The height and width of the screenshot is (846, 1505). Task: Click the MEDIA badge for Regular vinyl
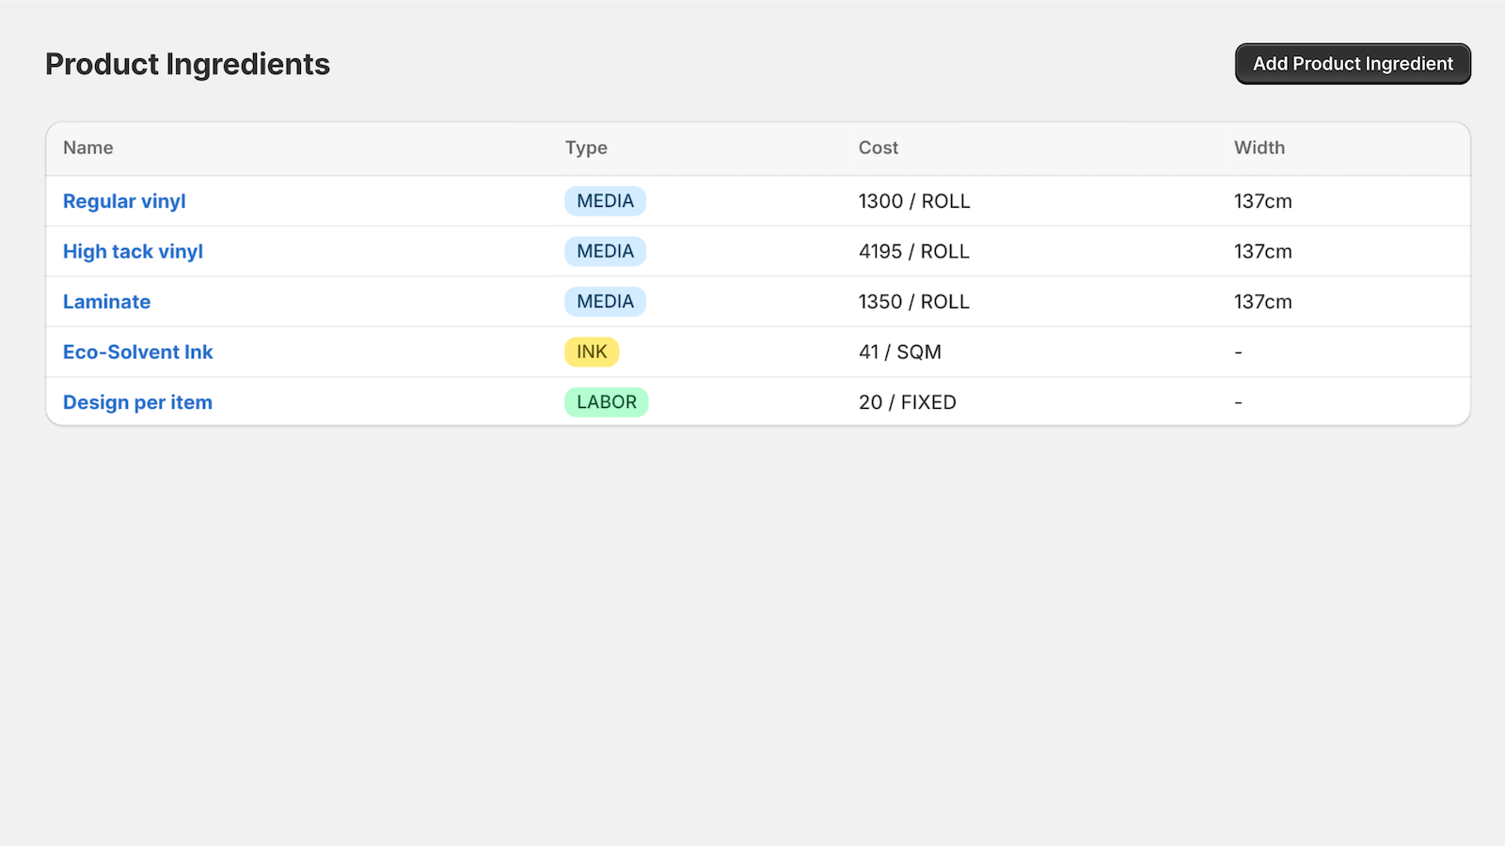click(x=605, y=201)
